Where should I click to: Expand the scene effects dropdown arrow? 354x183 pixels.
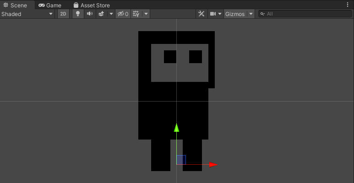pos(111,14)
